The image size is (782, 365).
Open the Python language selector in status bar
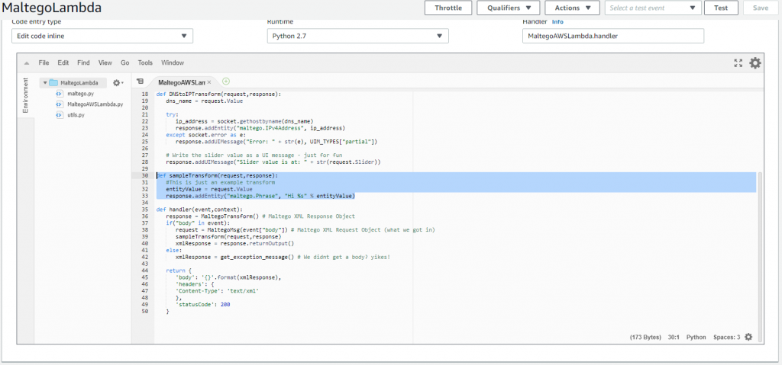[x=696, y=337]
